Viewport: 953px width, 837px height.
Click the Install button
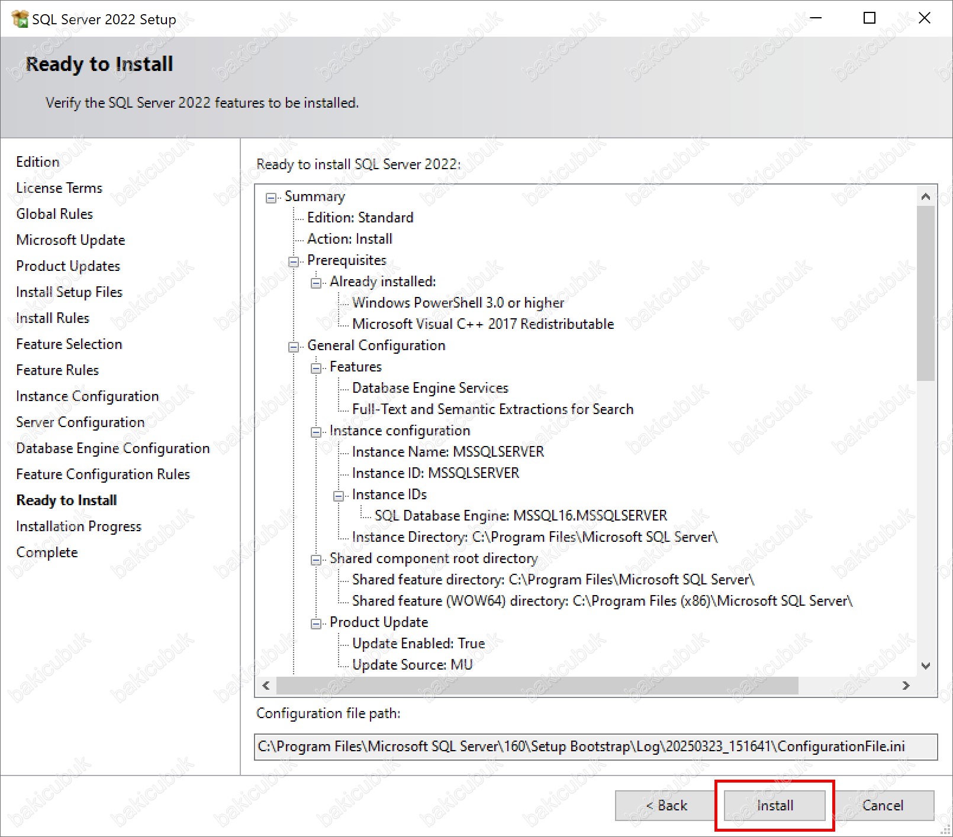[x=774, y=806]
